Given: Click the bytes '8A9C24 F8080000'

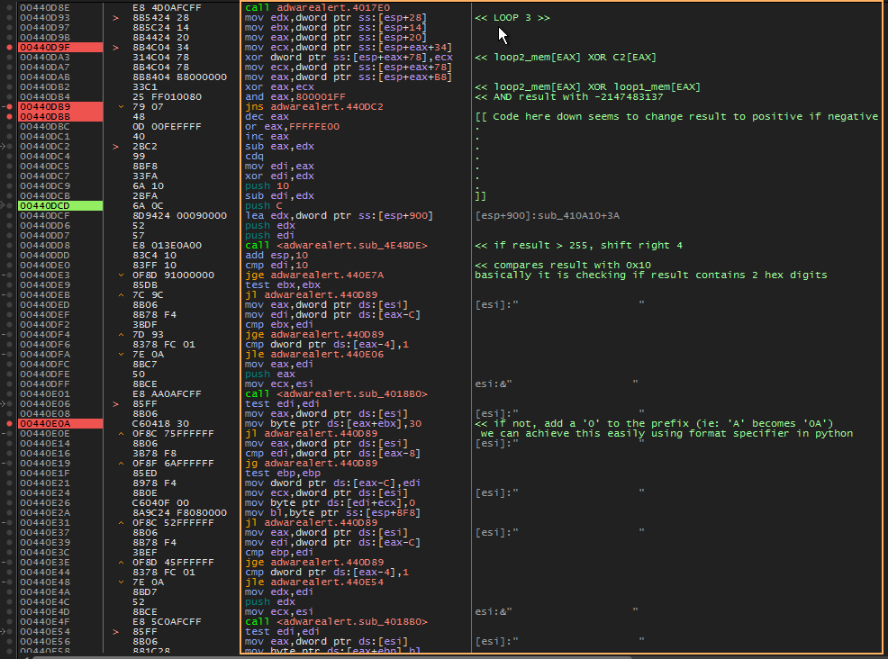Looking at the screenshot, I should (x=179, y=513).
